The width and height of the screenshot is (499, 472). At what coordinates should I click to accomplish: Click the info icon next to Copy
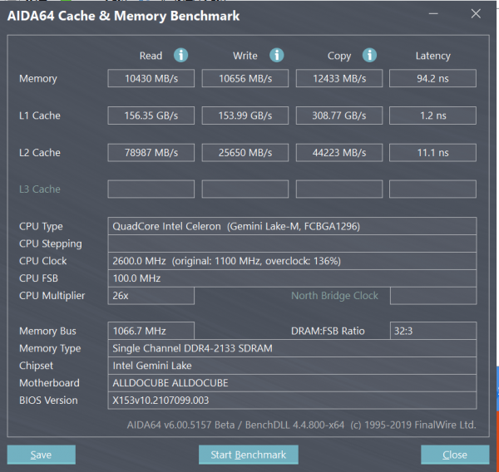[x=369, y=56]
